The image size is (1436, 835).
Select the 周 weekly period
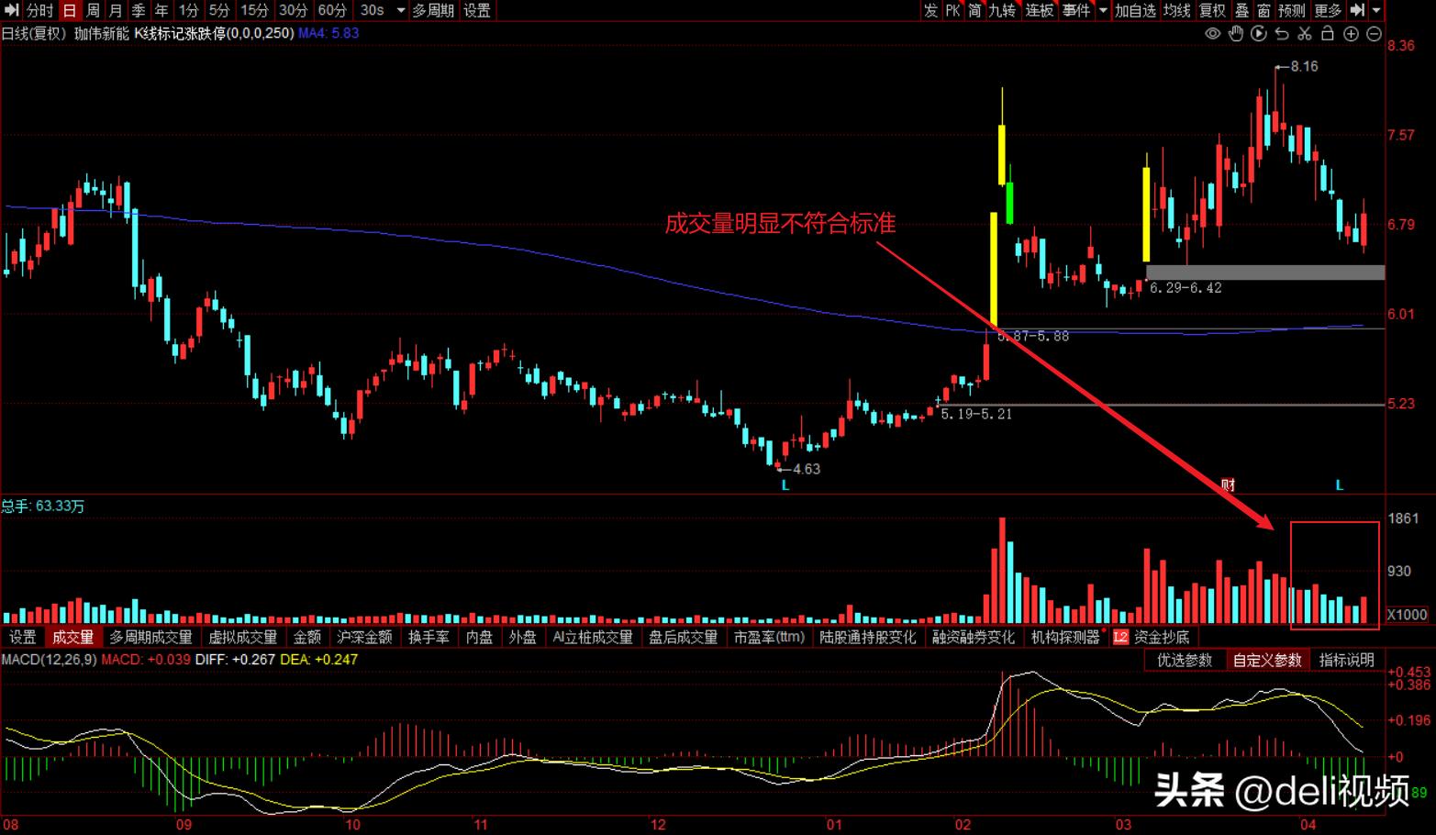[x=93, y=10]
